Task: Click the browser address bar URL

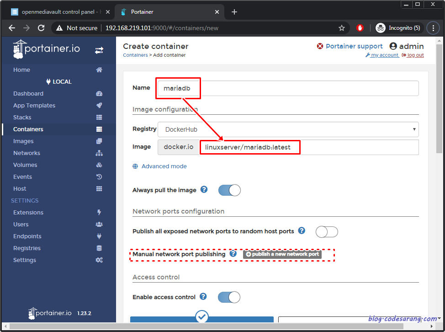Action: (162, 28)
